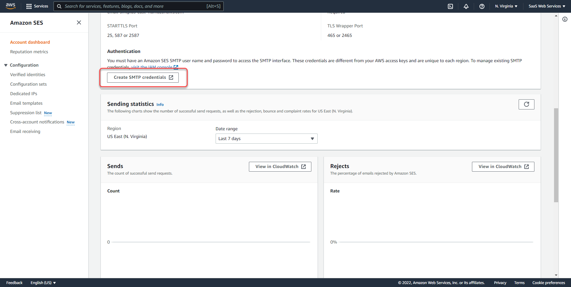Open Dedicated IPs page
Image resolution: width=571 pixels, height=287 pixels.
tap(24, 94)
